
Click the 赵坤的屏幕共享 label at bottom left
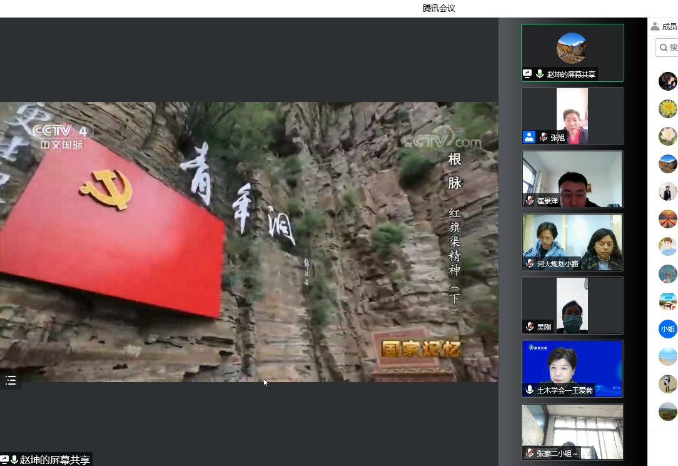(x=55, y=460)
